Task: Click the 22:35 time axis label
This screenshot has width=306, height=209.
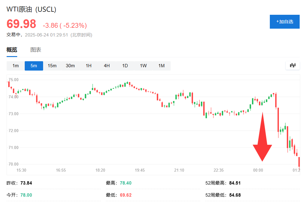Action: 219,170
